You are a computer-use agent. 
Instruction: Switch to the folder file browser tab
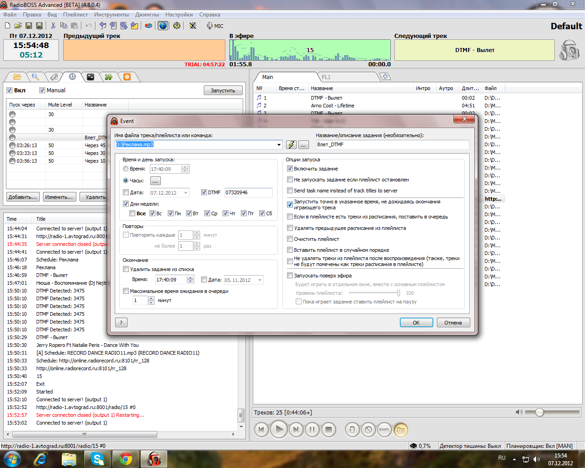point(17,77)
